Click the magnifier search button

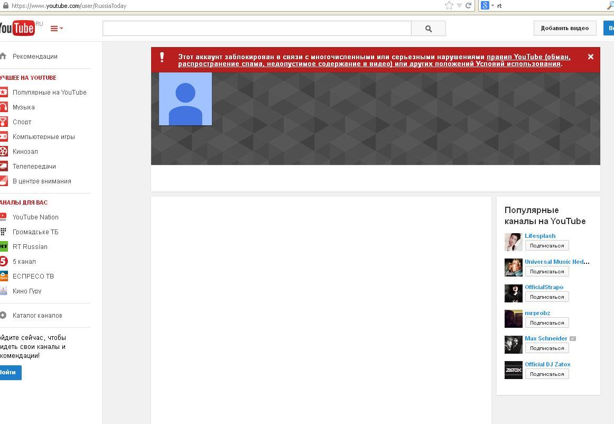[x=428, y=29]
